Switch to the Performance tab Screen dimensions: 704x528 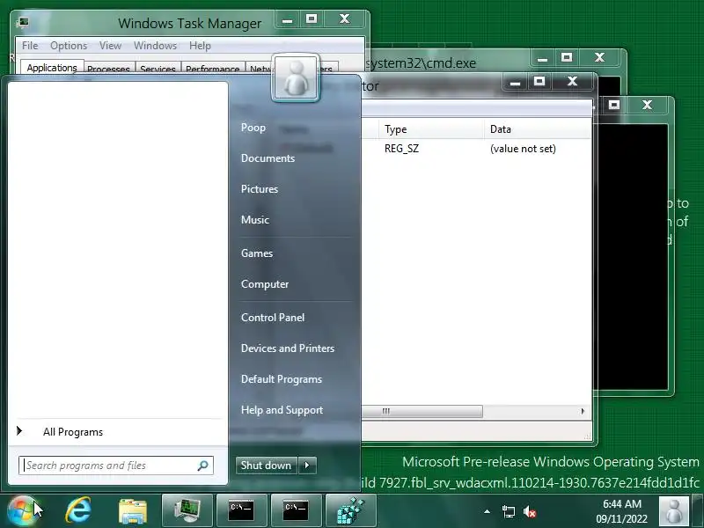click(213, 69)
